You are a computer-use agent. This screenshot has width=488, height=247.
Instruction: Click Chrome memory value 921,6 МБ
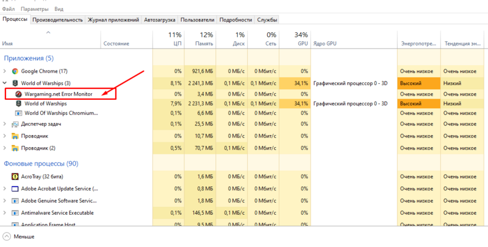203,71
